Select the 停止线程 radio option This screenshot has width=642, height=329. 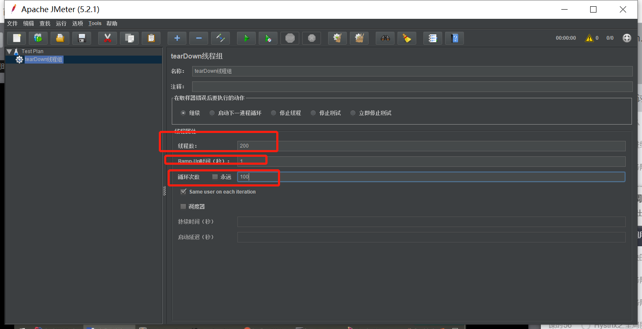tap(273, 113)
